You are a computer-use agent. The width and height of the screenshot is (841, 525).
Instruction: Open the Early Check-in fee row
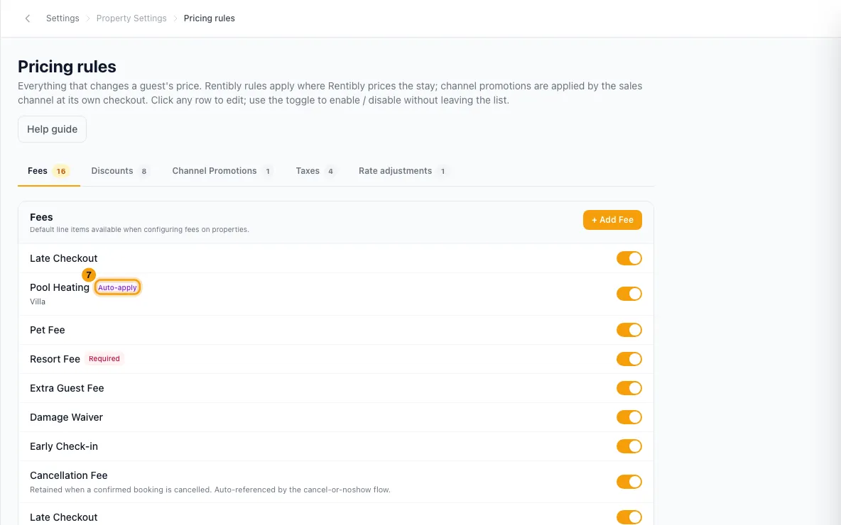(x=336, y=446)
